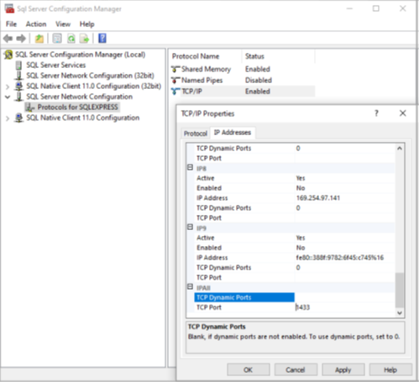Click the Enabled status of Shared Memory
Screen dimensions: 419x382
pos(258,69)
